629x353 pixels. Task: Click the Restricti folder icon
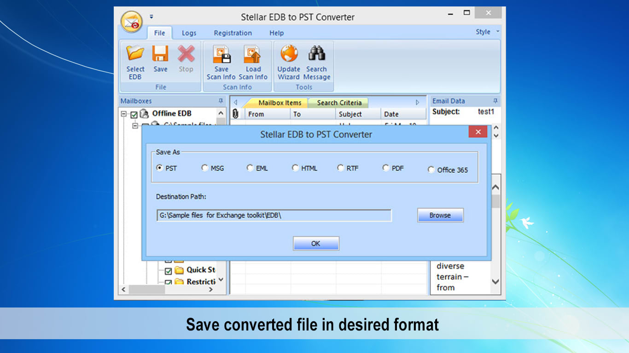(179, 282)
